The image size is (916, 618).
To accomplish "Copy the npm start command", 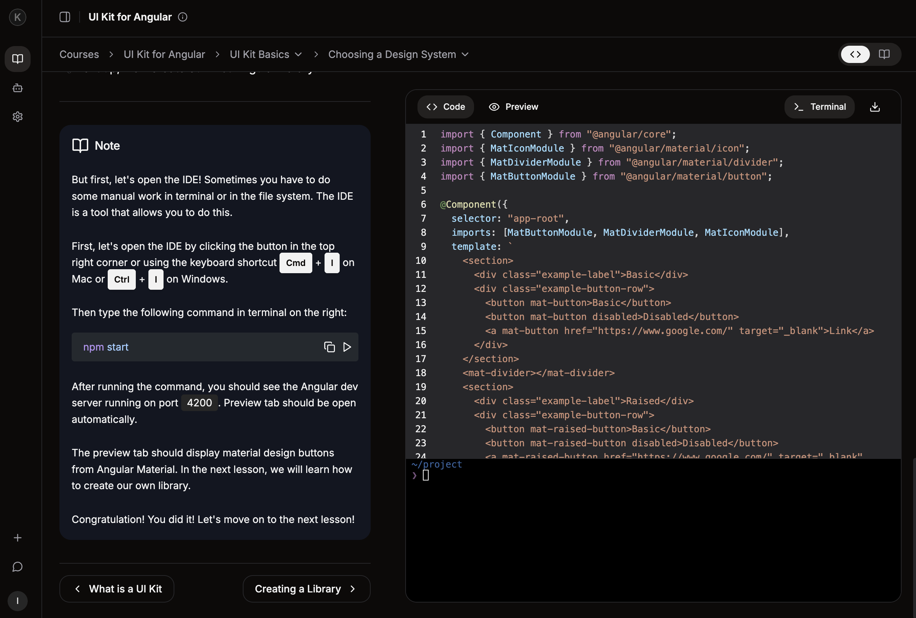I will (x=329, y=347).
